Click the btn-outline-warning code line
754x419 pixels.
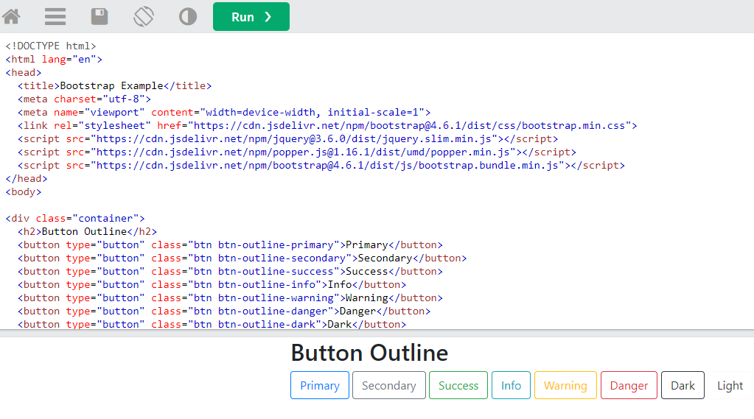(x=230, y=298)
